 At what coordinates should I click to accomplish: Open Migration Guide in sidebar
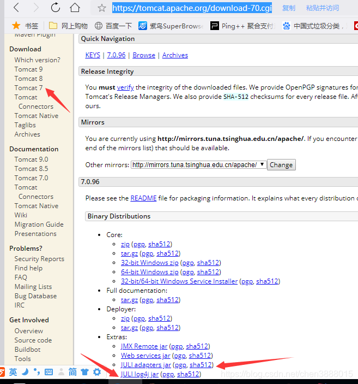(x=39, y=225)
